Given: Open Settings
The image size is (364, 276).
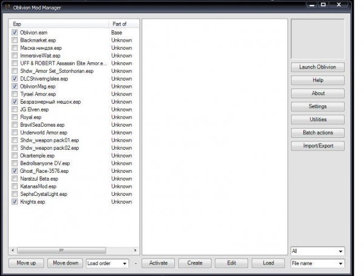Looking at the screenshot, I should pos(317,106).
